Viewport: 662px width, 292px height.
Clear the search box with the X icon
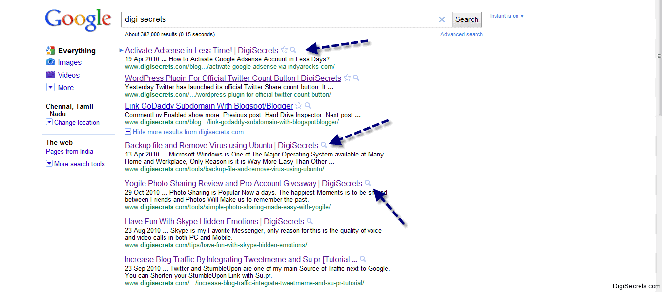[442, 19]
